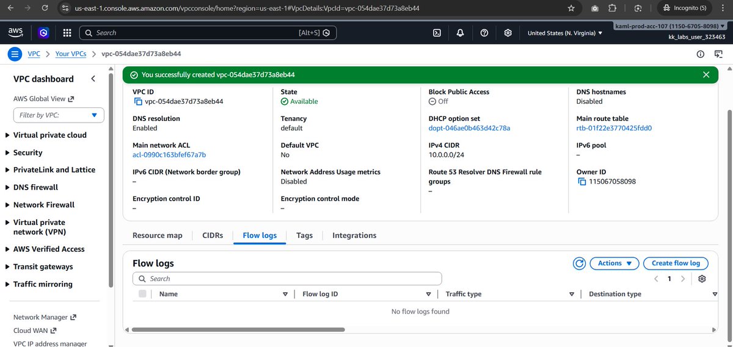
Task: Open the AWS Global View link
Action: click(43, 99)
